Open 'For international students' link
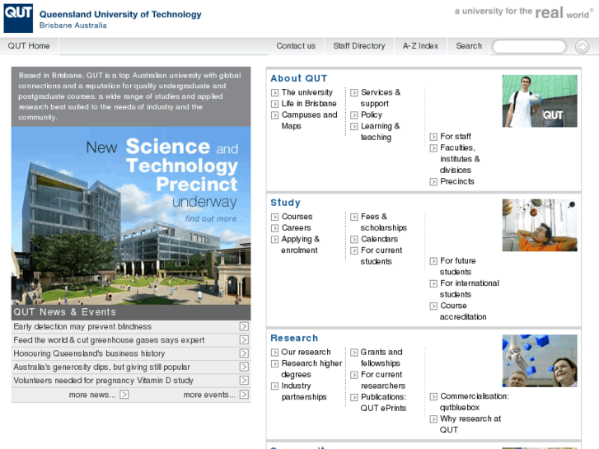The width and height of the screenshot is (599, 449). pyautogui.click(x=470, y=288)
